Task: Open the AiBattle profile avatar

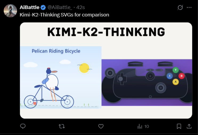Action: [11, 11]
